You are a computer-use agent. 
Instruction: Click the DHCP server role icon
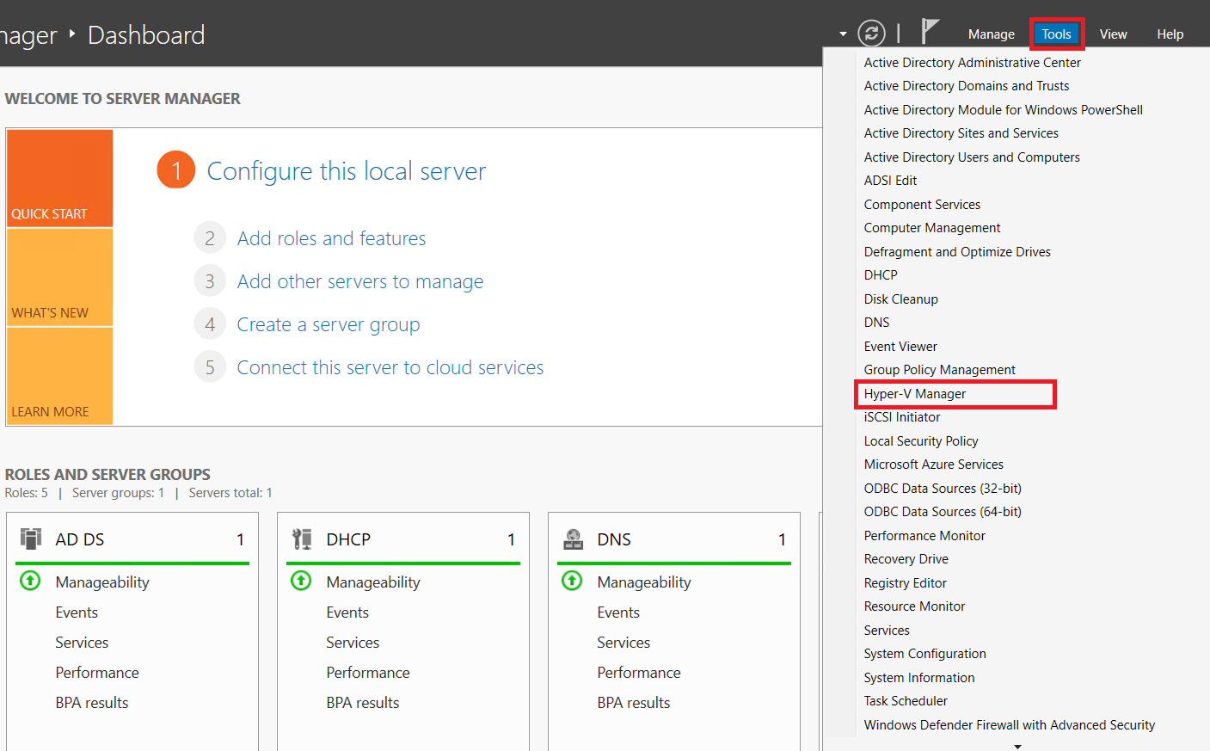301,538
